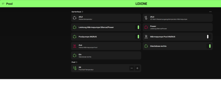The height and width of the screenshot is (108, 221).
Task: Click the Pool title in the header
Action: click(x=9, y=4)
